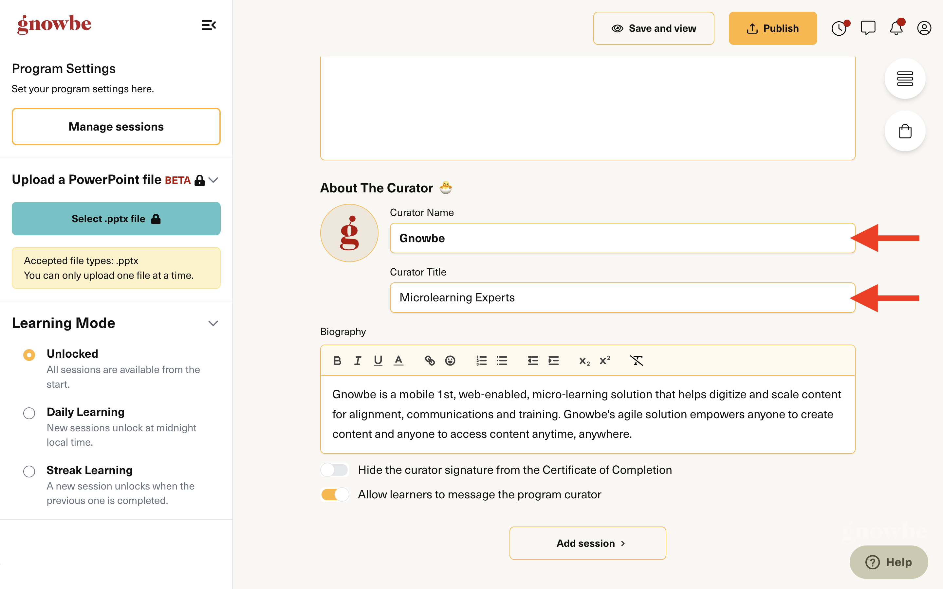Screen dimensions: 943x589
Task: Click the stacked lines floating button
Action: click(x=905, y=79)
